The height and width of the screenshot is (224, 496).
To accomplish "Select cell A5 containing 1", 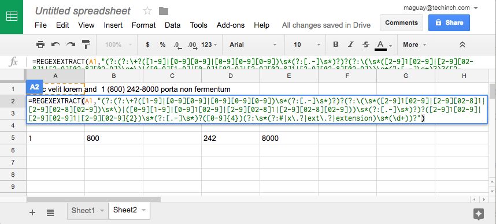I will (55, 138).
